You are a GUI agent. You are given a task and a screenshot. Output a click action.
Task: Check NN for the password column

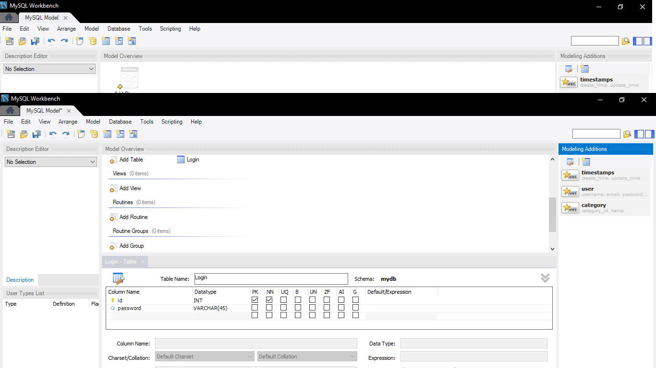(x=269, y=308)
